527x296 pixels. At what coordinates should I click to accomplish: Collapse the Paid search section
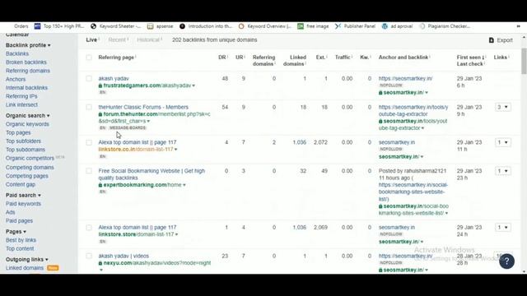pyautogui.click(x=23, y=196)
